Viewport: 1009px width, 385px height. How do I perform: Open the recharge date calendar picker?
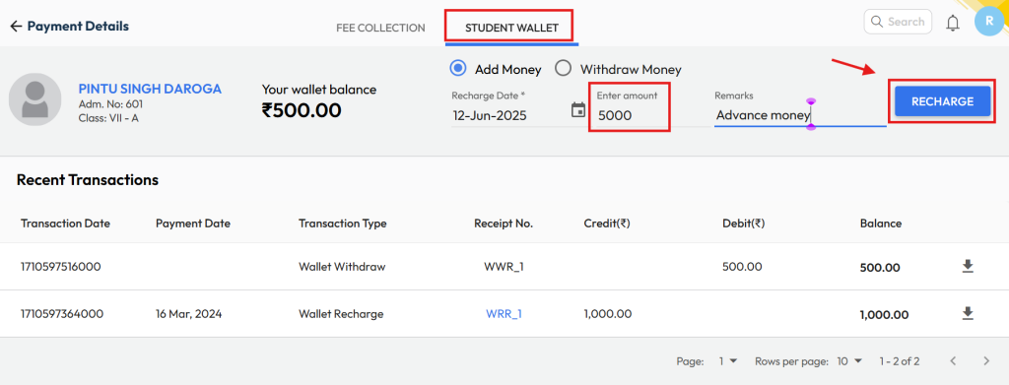(578, 110)
